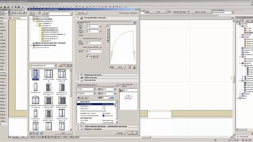
Task: Select Puertas Correderas 19 folder in tree
Action: [x=51, y=32]
